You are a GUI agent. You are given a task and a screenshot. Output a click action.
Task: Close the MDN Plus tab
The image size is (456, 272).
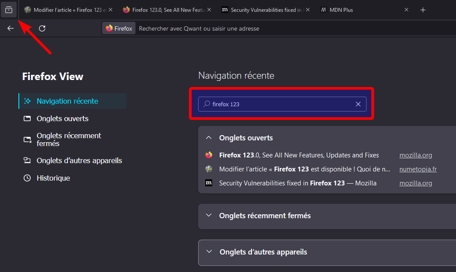[406, 10]
